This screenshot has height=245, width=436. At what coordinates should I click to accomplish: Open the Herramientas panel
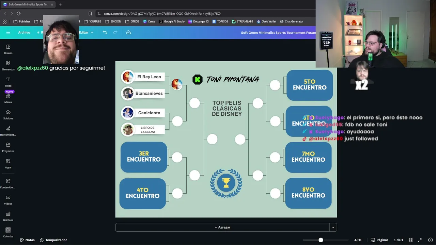(x=8, y=131)
